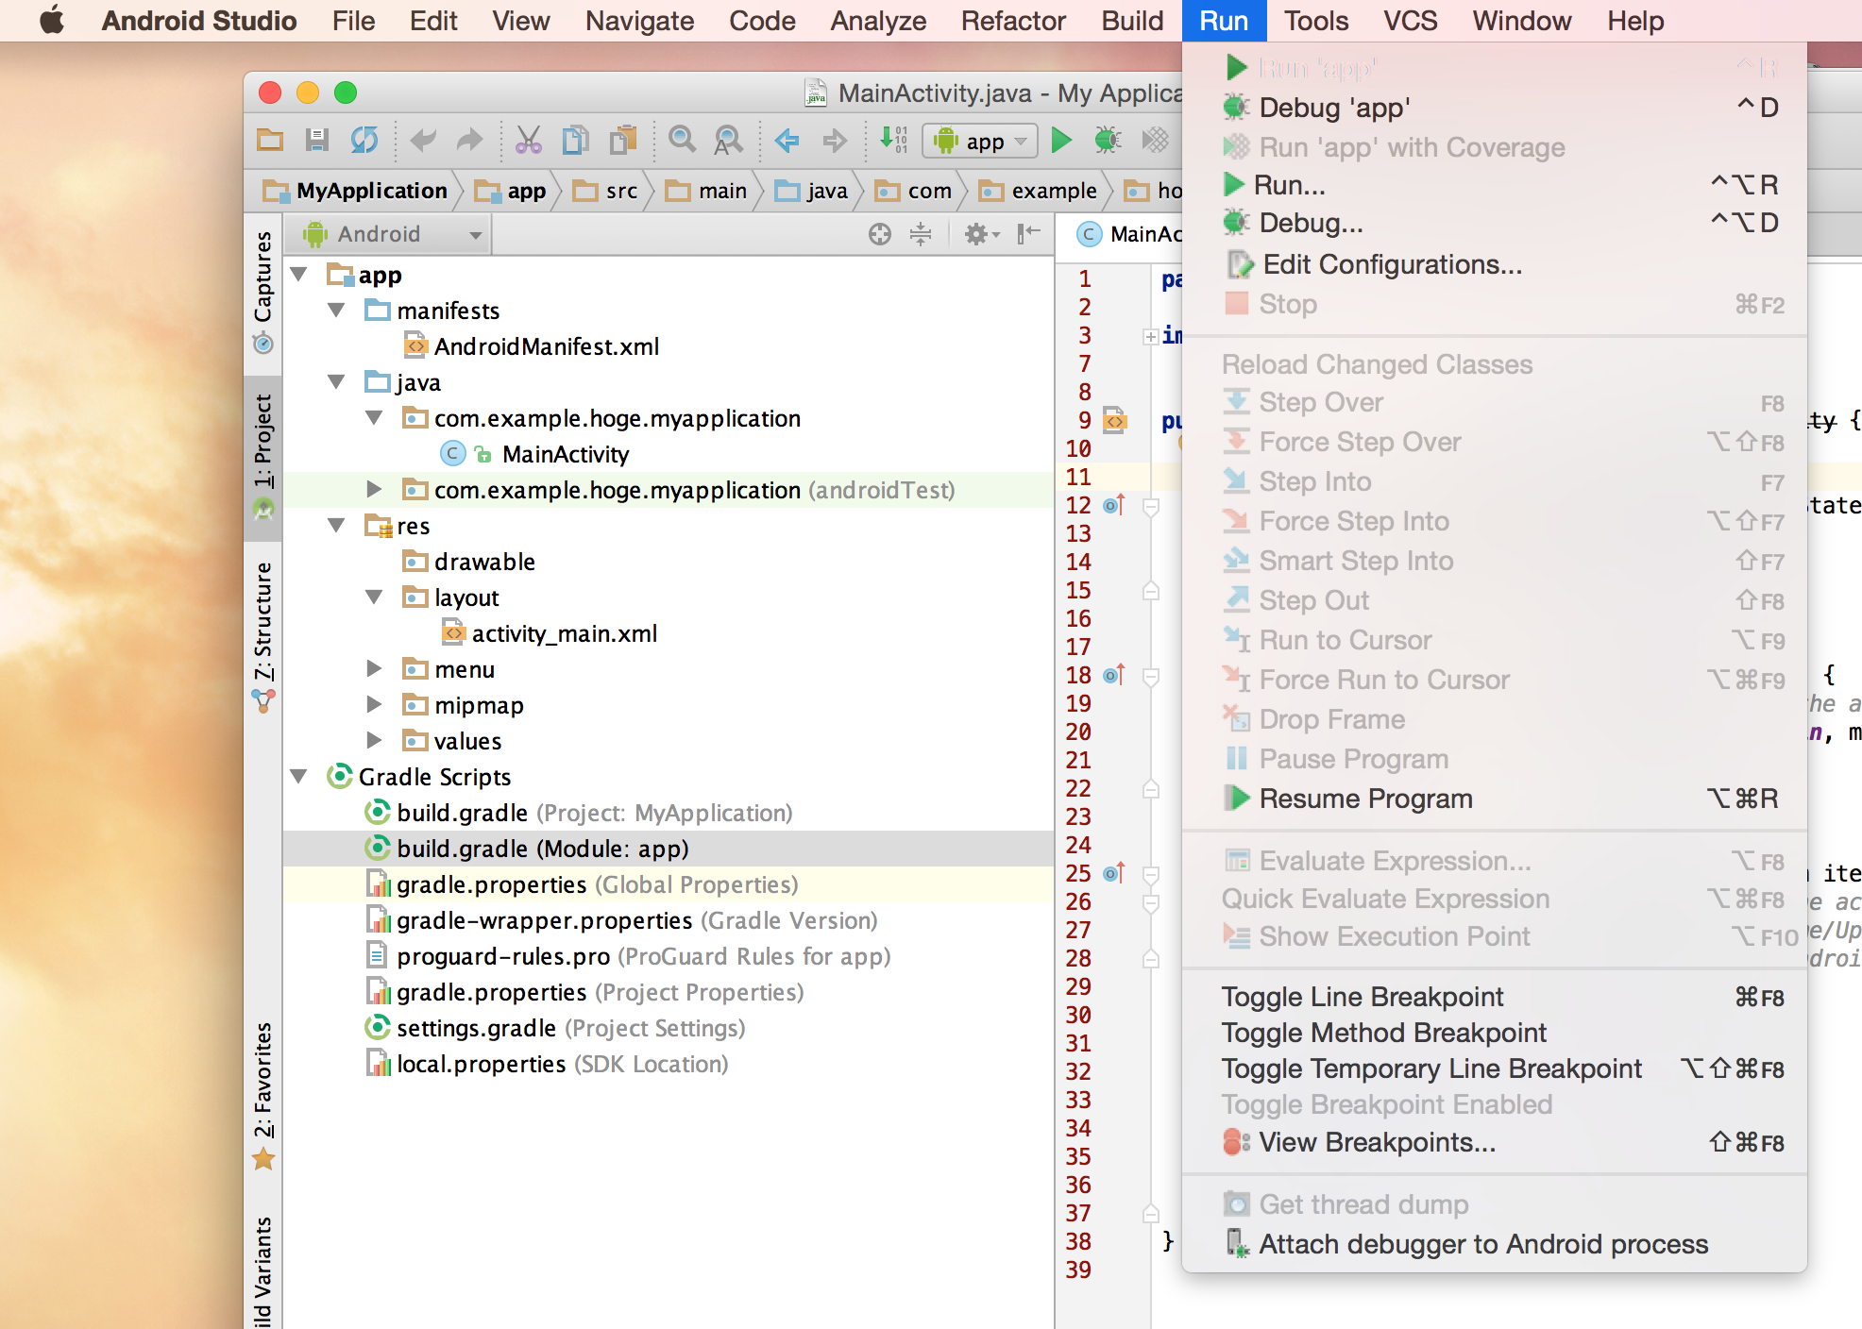1862x1329 pixels.
Task: Click the Collapse All icon in project panel
Action: 921,234
